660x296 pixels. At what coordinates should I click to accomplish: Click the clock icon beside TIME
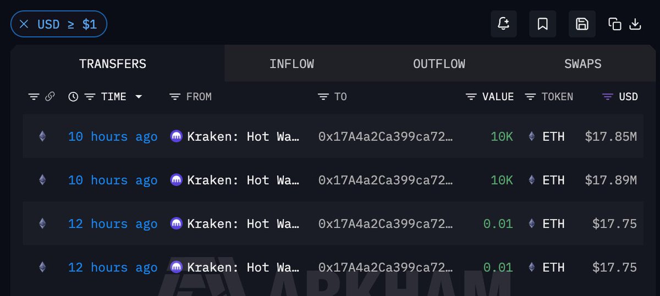point(73,97)
